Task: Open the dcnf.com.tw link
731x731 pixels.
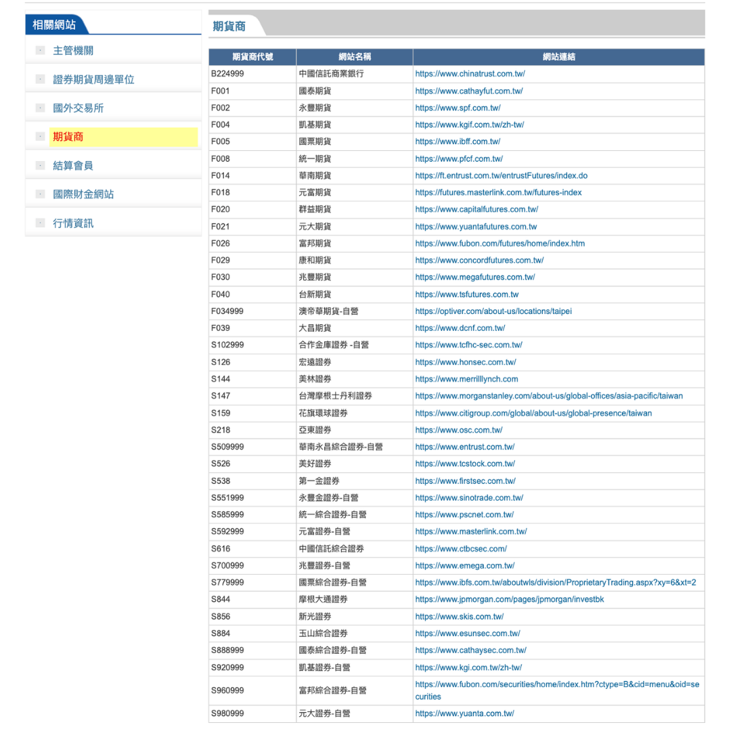Action: 460,328
